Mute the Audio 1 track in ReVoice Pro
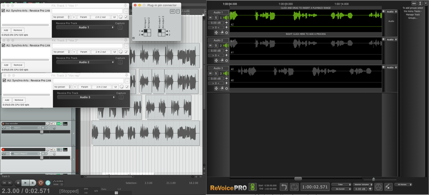Screen dimensions: 429x195 [210, 18]
